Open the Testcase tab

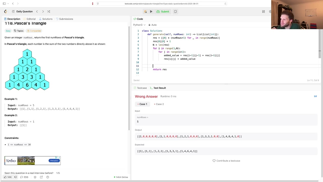140,88
